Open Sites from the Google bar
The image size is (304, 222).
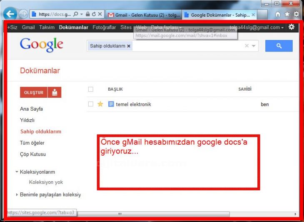[126, 27]
